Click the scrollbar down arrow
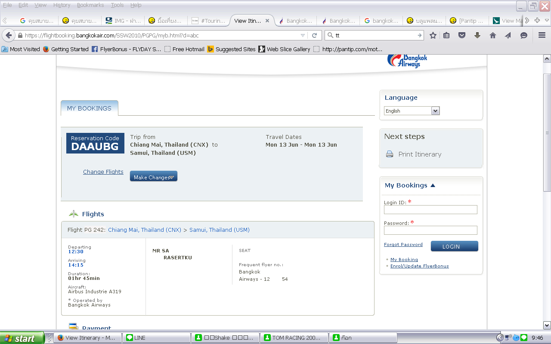The width and height of the screenshot is (551, 344). point(547,325)
